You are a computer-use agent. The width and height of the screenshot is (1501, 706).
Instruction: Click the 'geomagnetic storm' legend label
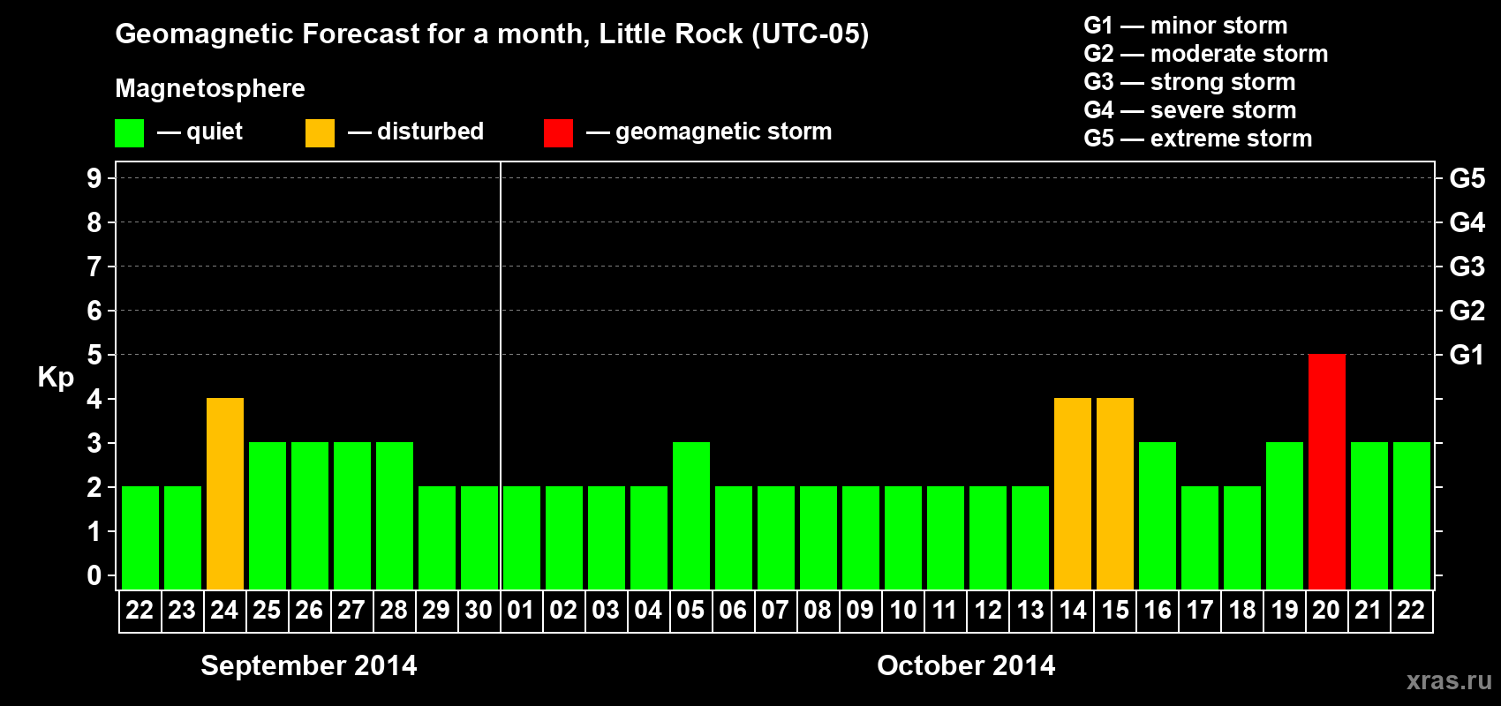pyautogui.click(x=723, y=131)
